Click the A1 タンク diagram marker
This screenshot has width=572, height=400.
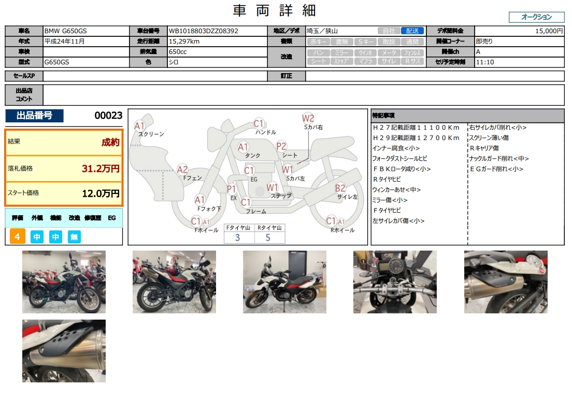(x=243, y=147)
